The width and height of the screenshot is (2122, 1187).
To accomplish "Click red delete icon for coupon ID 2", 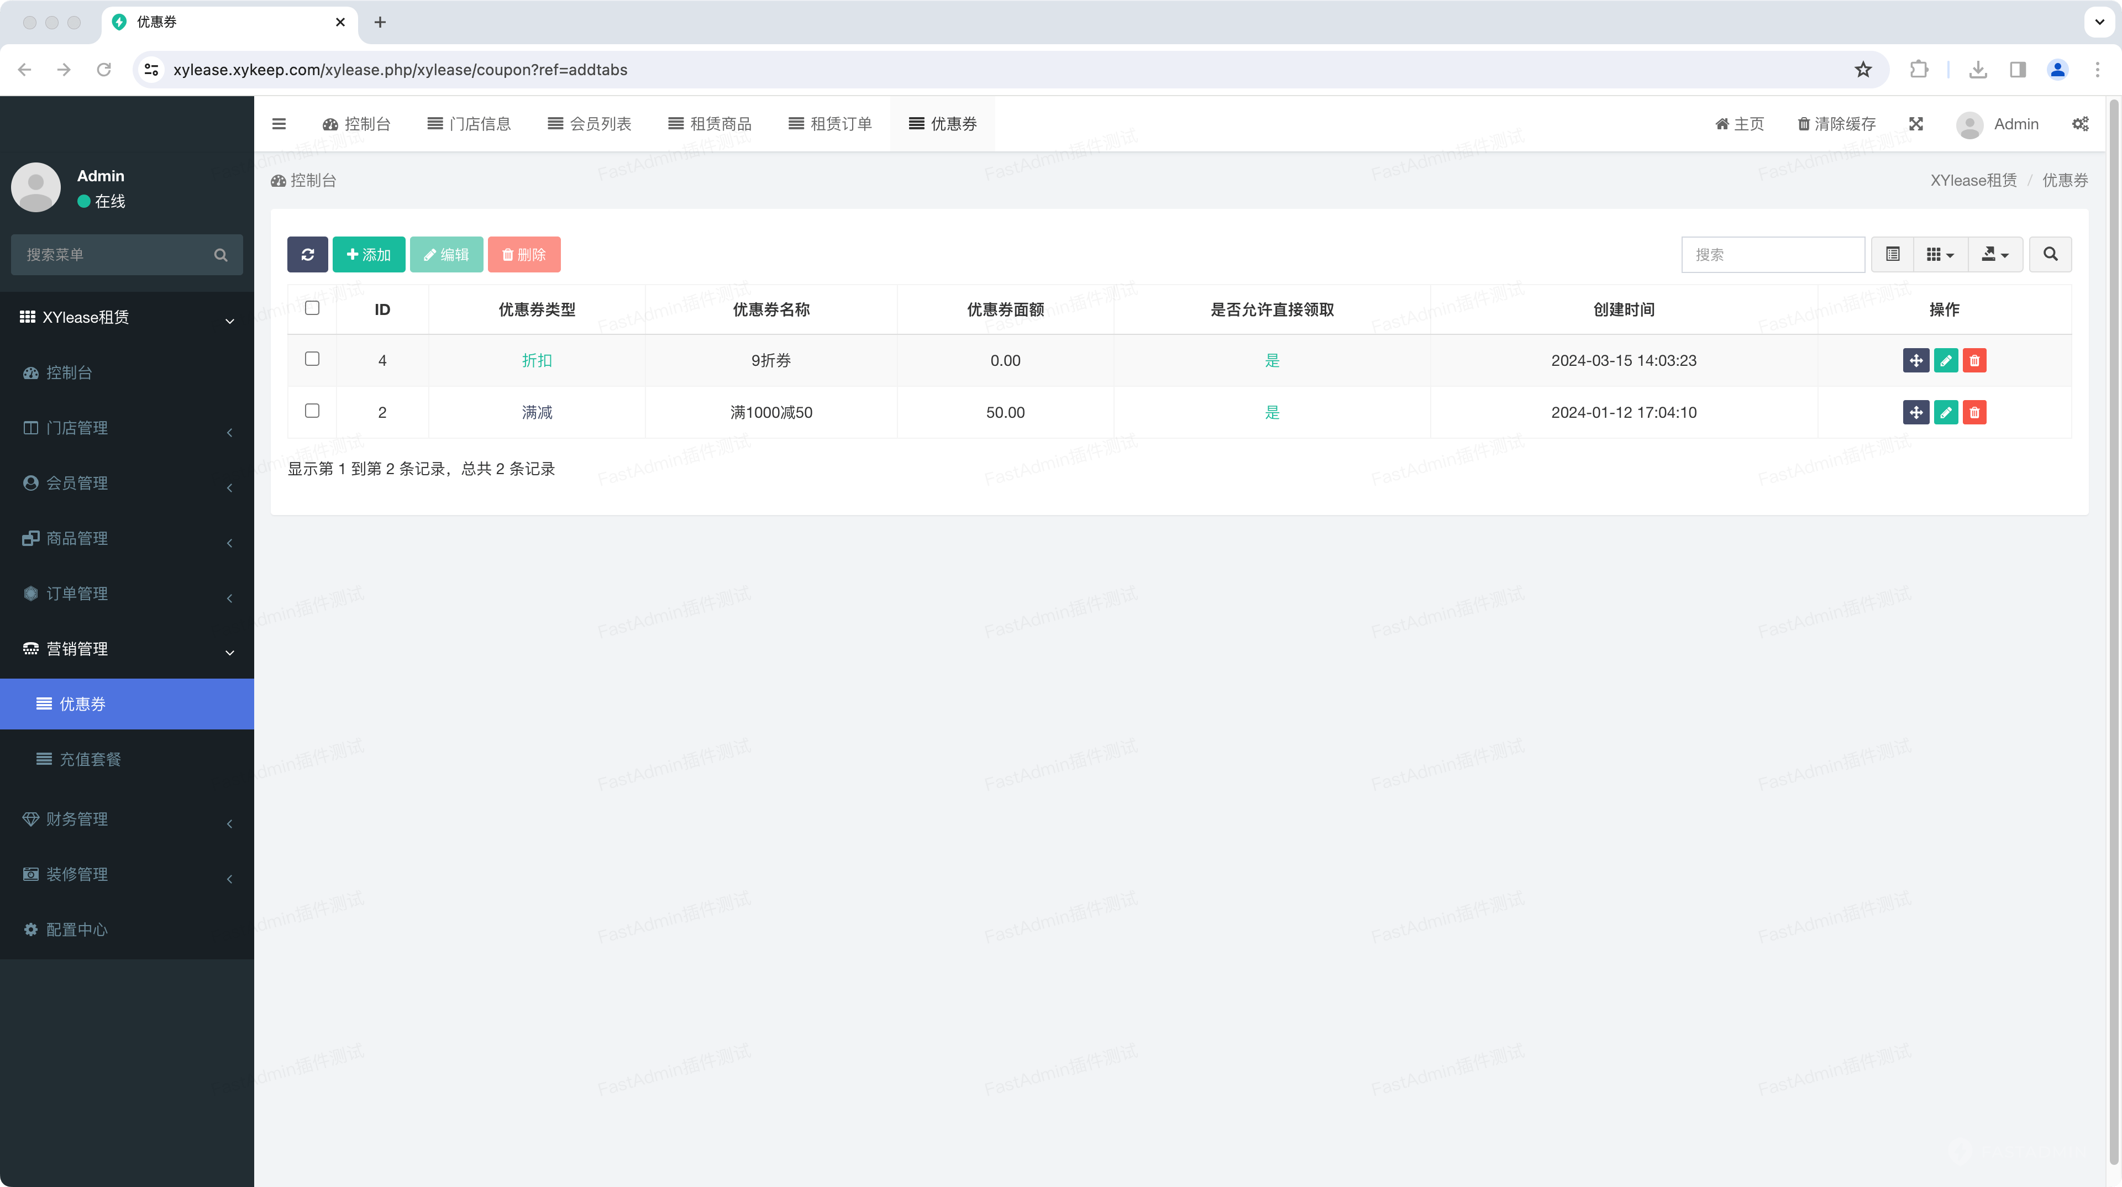I will (x=1974, y=413).
